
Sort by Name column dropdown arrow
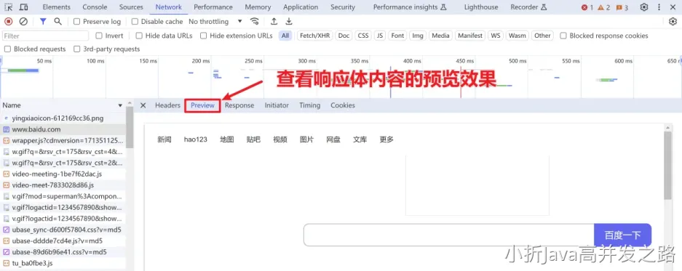click(120, 105)
